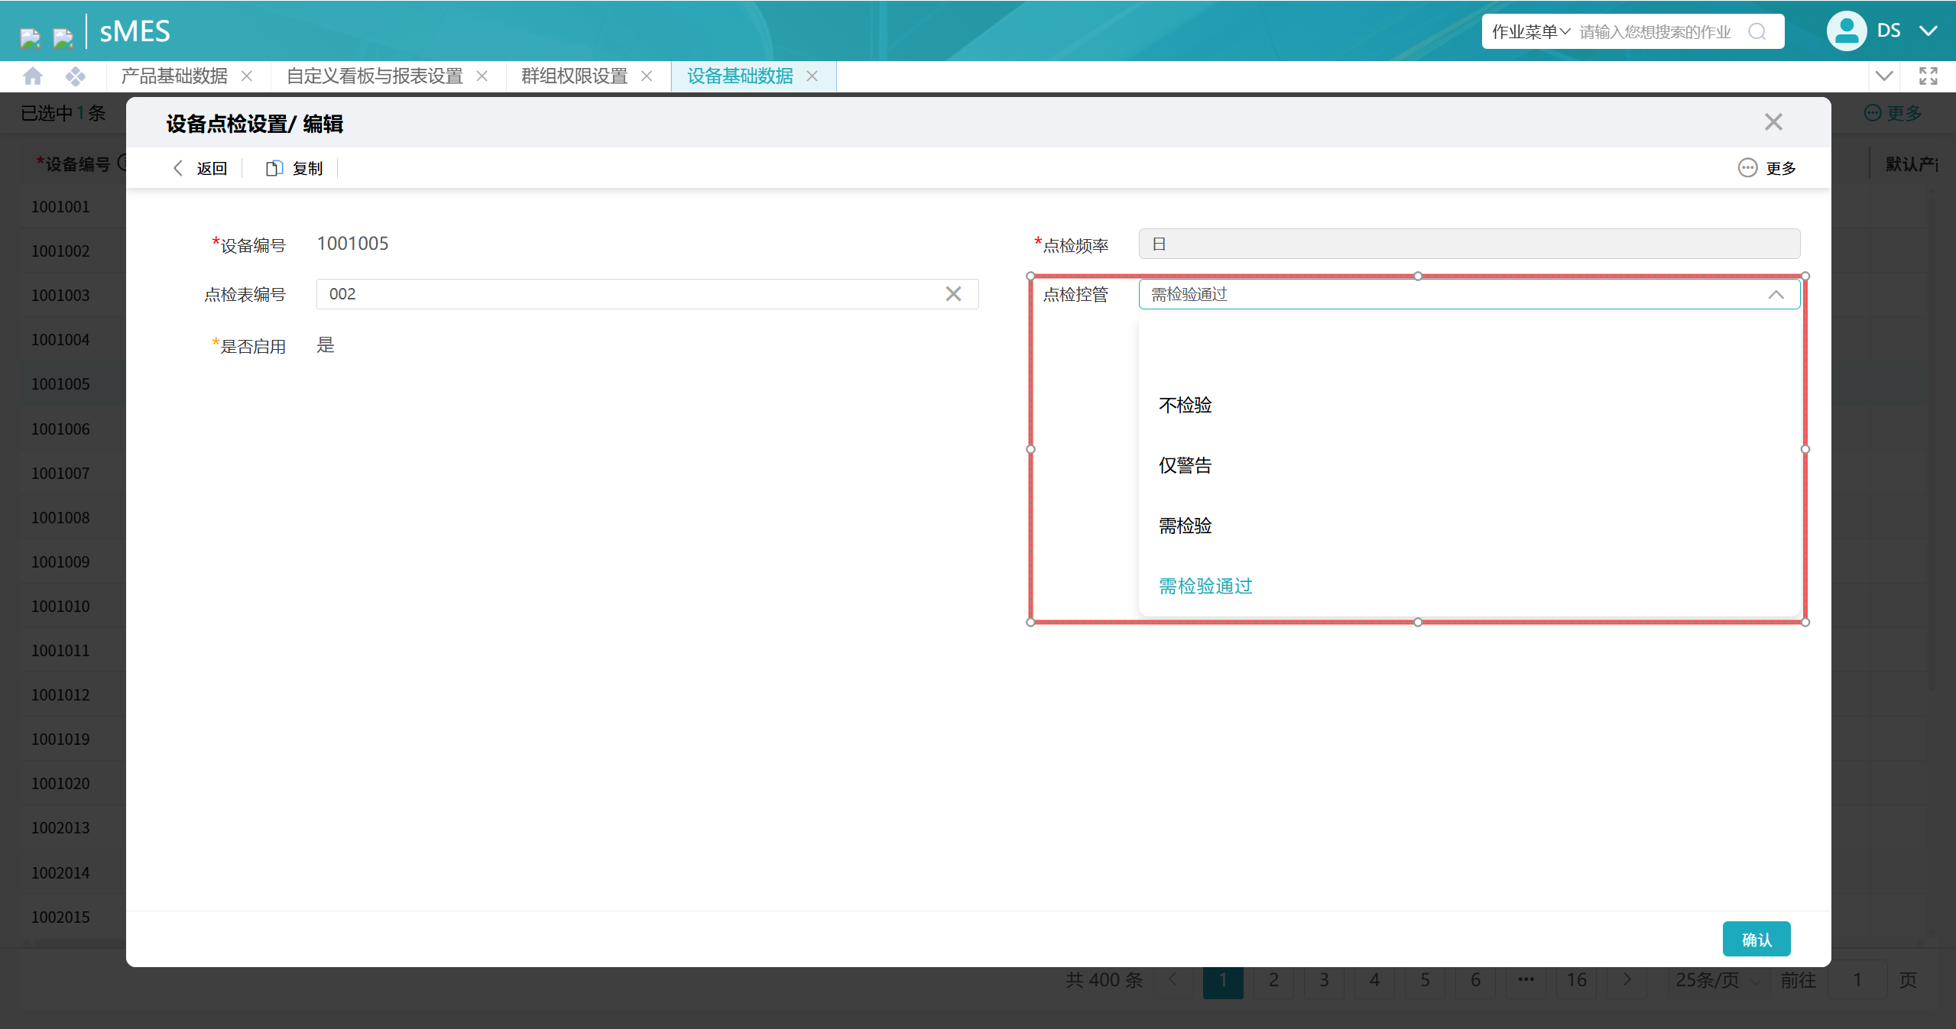This screenshot has height=1029, width=1956.
Task: Select 需检验 option
Action: [1469, 526]
